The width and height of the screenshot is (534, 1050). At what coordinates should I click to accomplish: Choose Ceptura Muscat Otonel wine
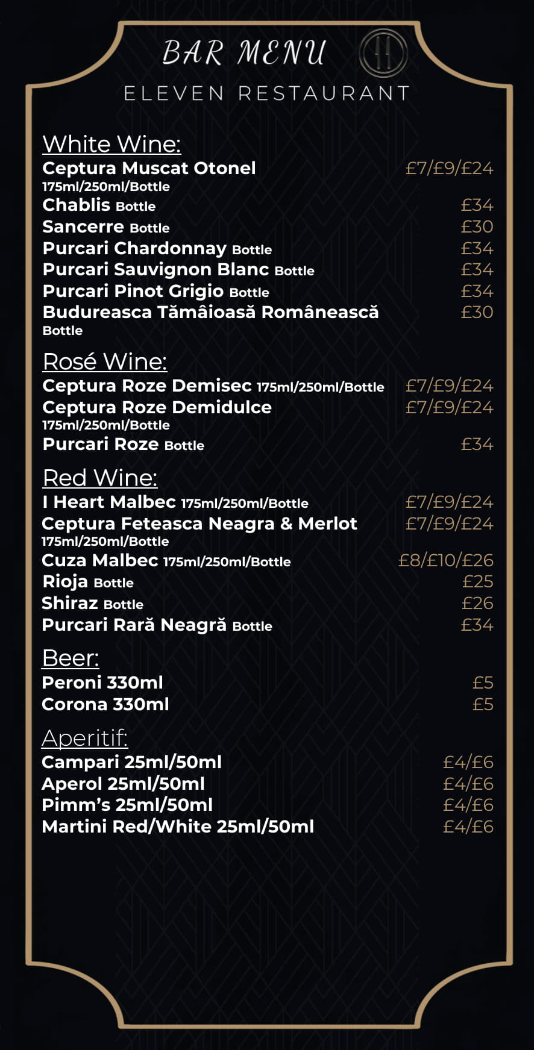click(x=149, y=168)
